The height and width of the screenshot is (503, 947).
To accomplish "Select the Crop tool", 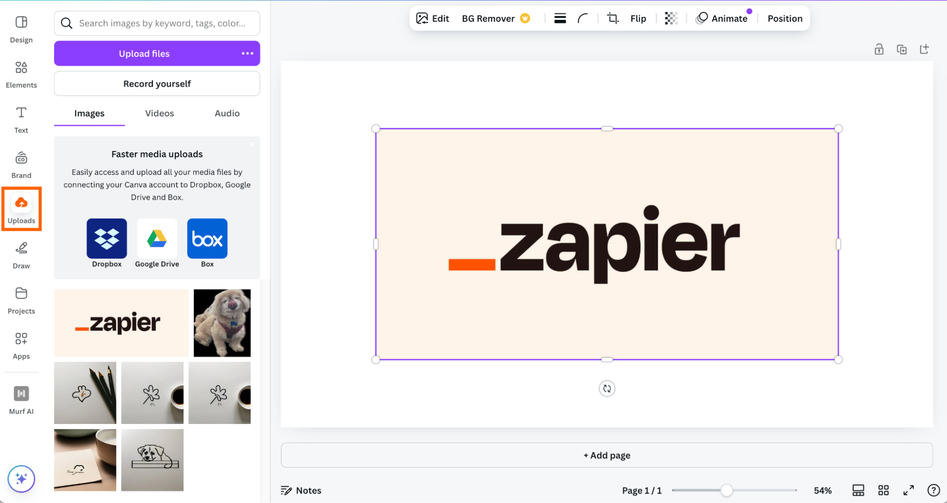I will (x=613, y=18).
